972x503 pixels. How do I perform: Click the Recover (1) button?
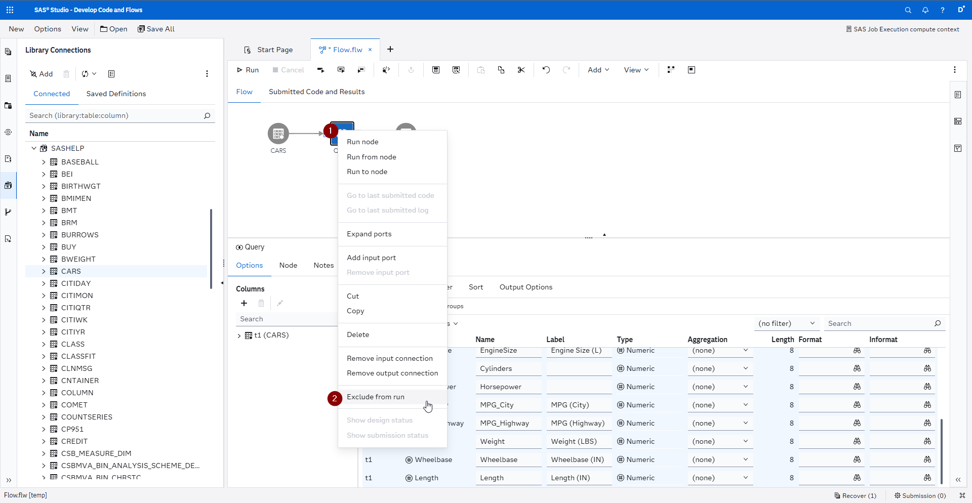(x=855, y=495)
